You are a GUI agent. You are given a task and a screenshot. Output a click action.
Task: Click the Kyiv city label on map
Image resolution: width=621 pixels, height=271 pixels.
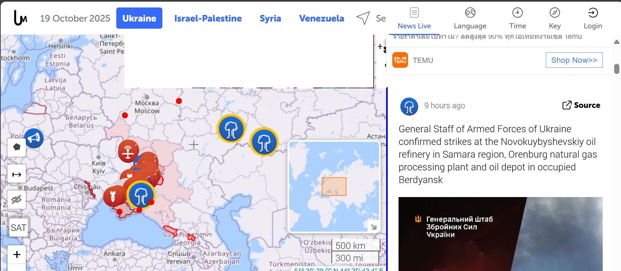99,167
